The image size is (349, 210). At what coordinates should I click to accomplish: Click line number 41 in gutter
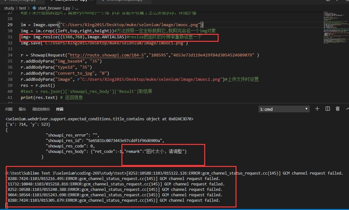tap(10, 98)
